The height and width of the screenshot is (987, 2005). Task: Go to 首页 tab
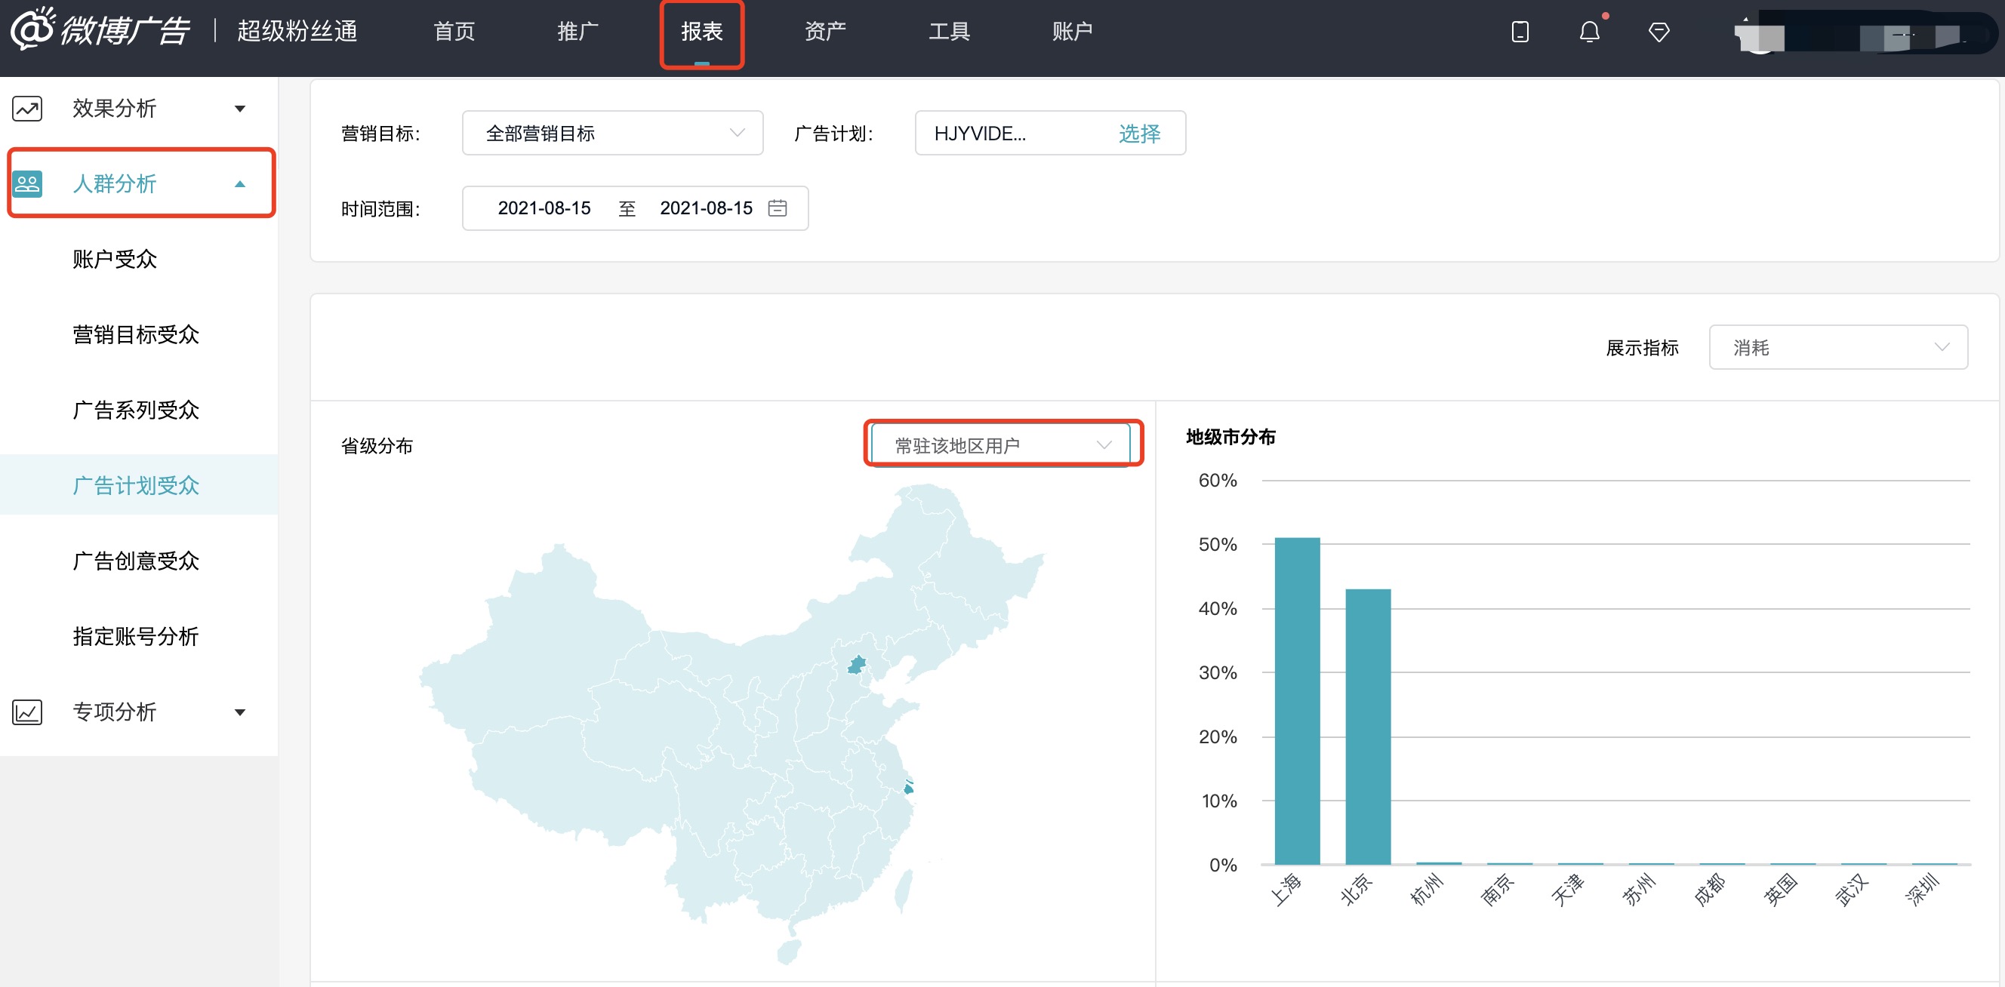click(x=454, y=31)
